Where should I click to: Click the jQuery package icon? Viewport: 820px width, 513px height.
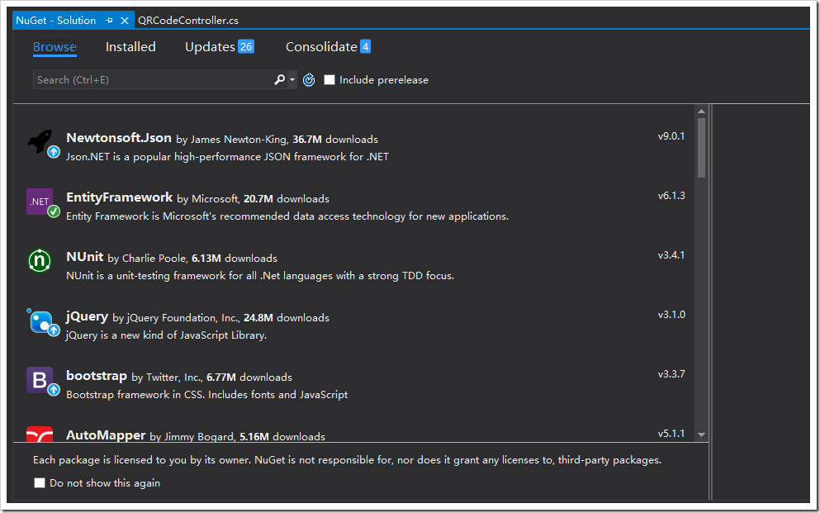click(x=40, y=321)
